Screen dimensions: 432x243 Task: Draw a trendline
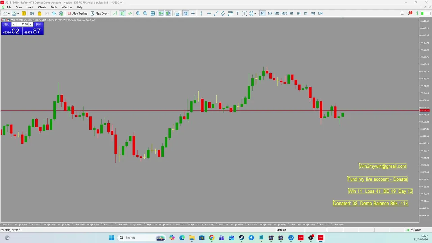[x=216, y=13]
